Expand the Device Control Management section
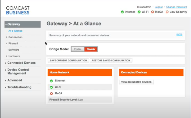The width and height of the screenshot is (191, 118). (18, 72)
